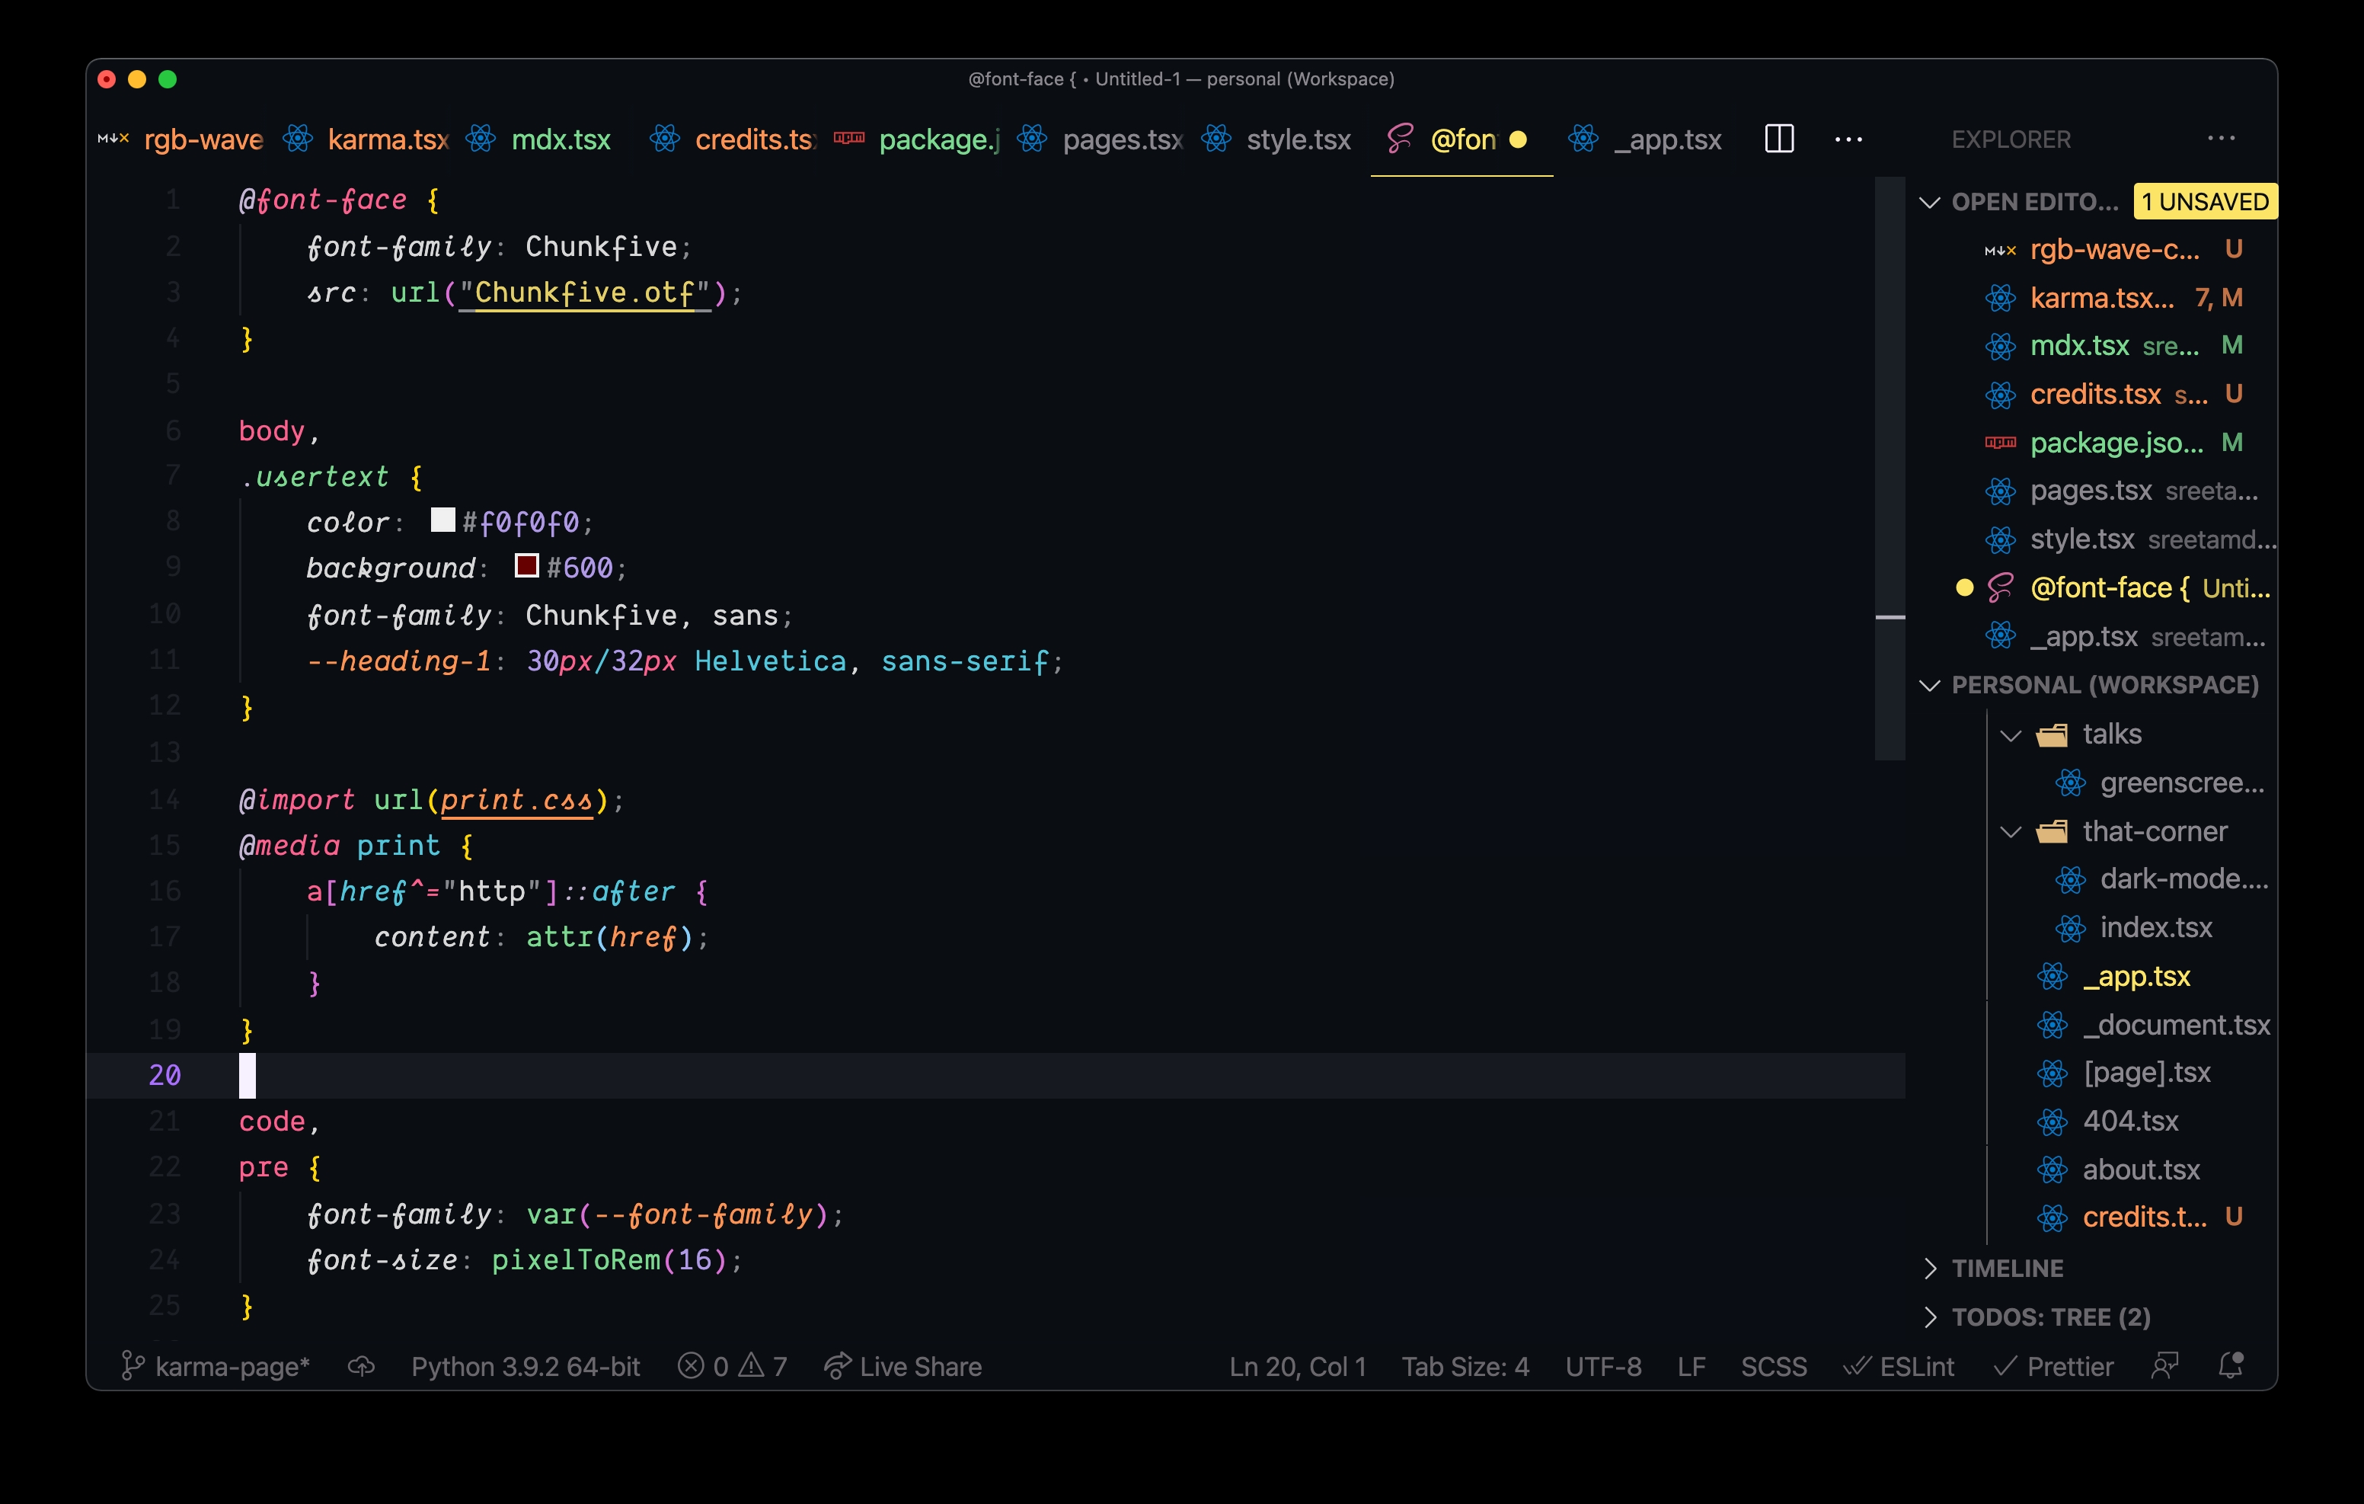The width and height of the screenshot is (2364, 1504).
Task: Click the that-corner folder icon
Action: tap(2052, 832)
